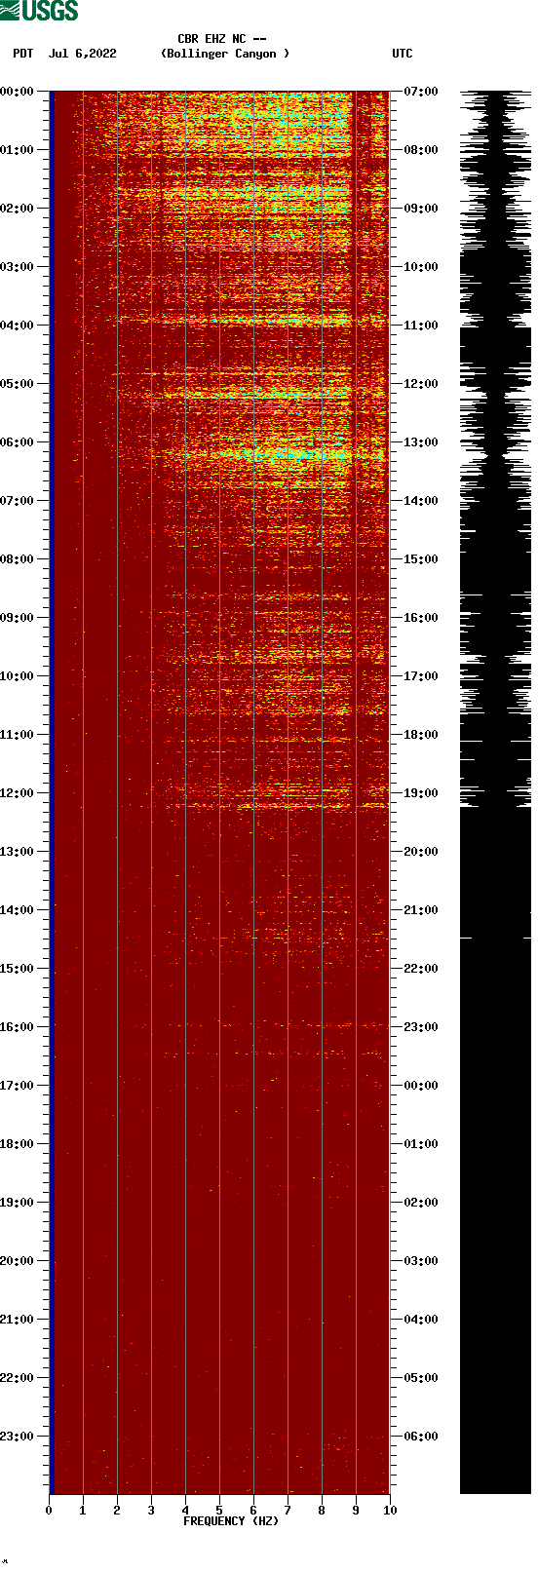This screenshot has height=1572, width=538.
Task: Click the 0 Hz frequency tick label
Action: (x=49, y=1511)
